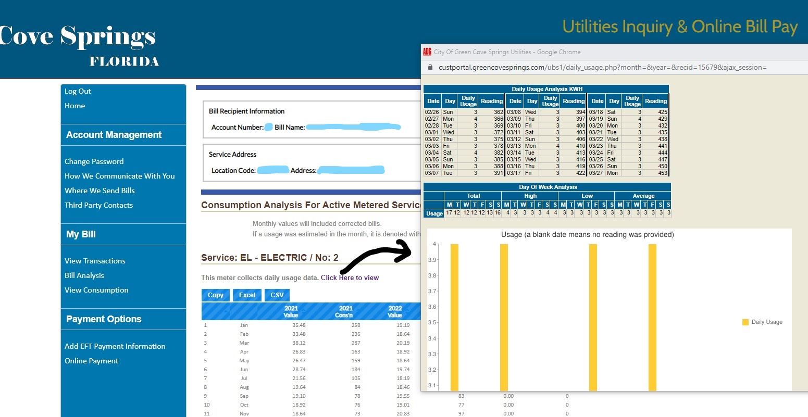View Third Party Contacts
Image resolution: width=808 pixels, height=417 pixels.
98,205
